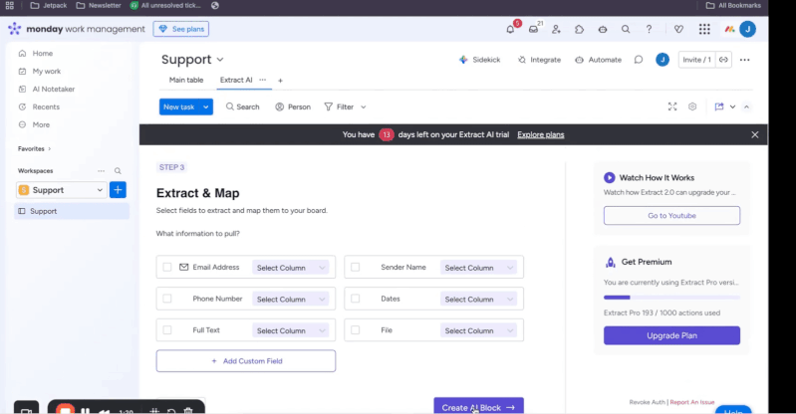Open the Workspaces three-dot menu
The image size is (796, 414).
(102, 171)
